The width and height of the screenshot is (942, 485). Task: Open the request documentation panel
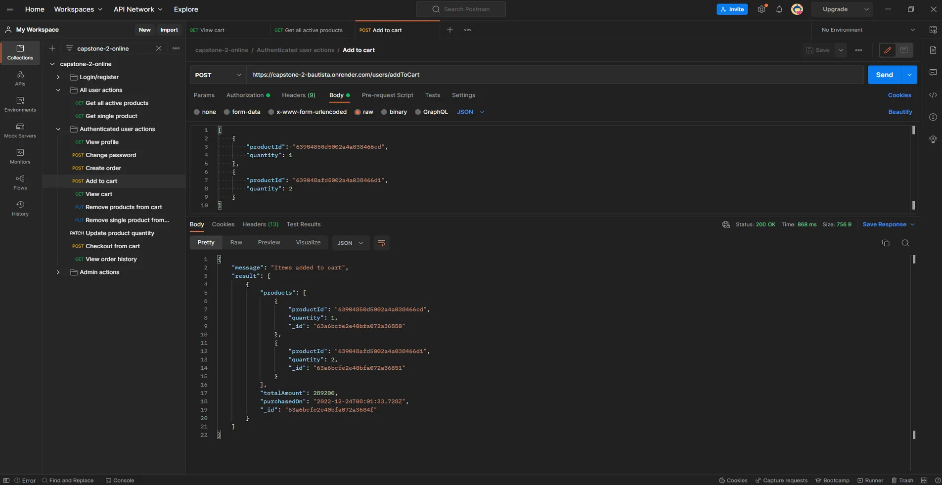coord(934,50)
